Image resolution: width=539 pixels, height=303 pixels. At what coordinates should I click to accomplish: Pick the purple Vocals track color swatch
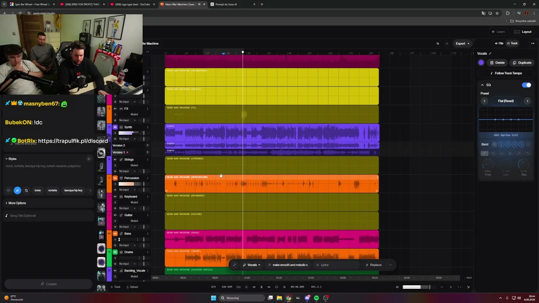click(x=481, y=63)
